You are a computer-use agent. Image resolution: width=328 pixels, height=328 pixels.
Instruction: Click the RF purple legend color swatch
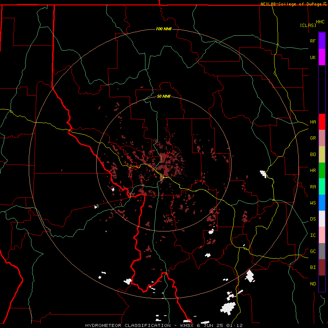coord(322,41)
